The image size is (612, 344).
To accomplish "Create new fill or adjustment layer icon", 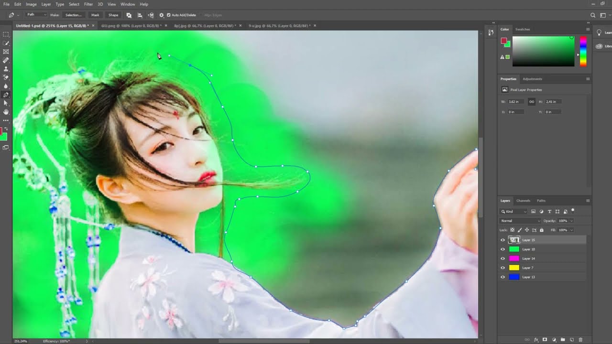I will [554, 340].
